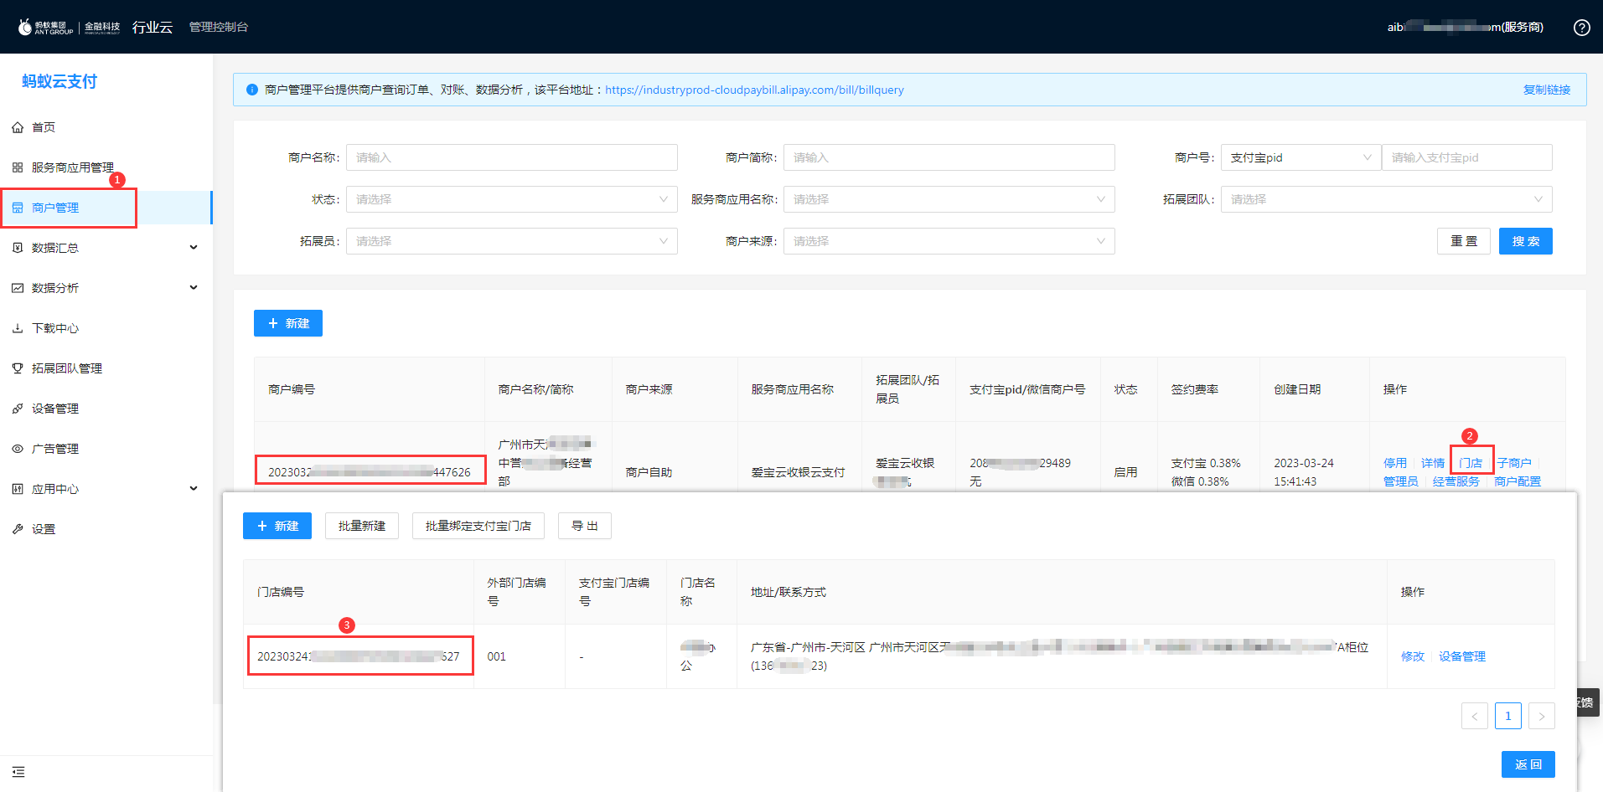Open 下载中心 menu item
This screenshot has height=792, width=1603.
tap(55, 328)
